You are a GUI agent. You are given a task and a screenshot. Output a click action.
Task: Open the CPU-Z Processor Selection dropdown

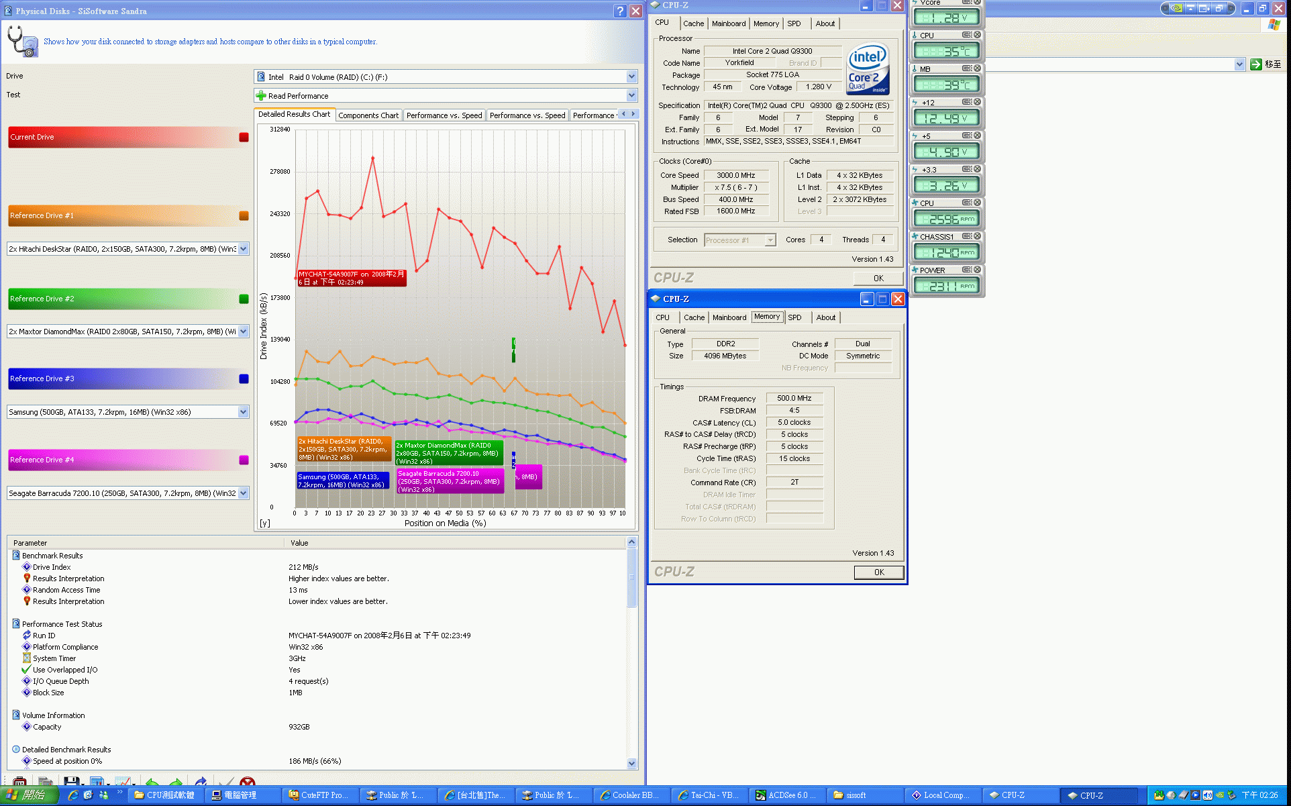[x=770, y=240]
